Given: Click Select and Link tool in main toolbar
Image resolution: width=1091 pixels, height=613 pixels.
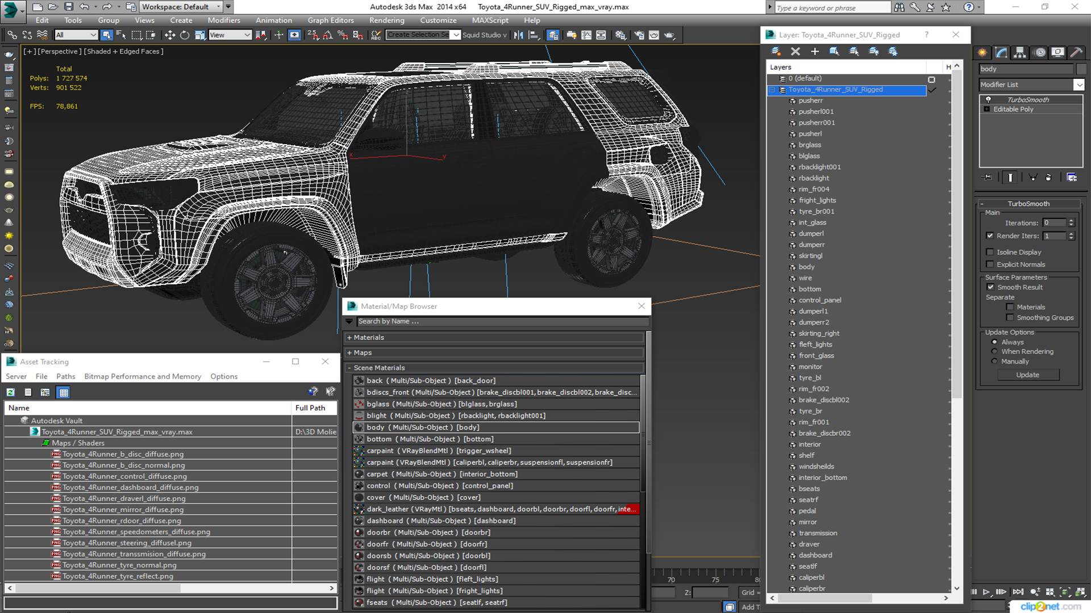Looking at the screenshot, I should coord(12,35).
